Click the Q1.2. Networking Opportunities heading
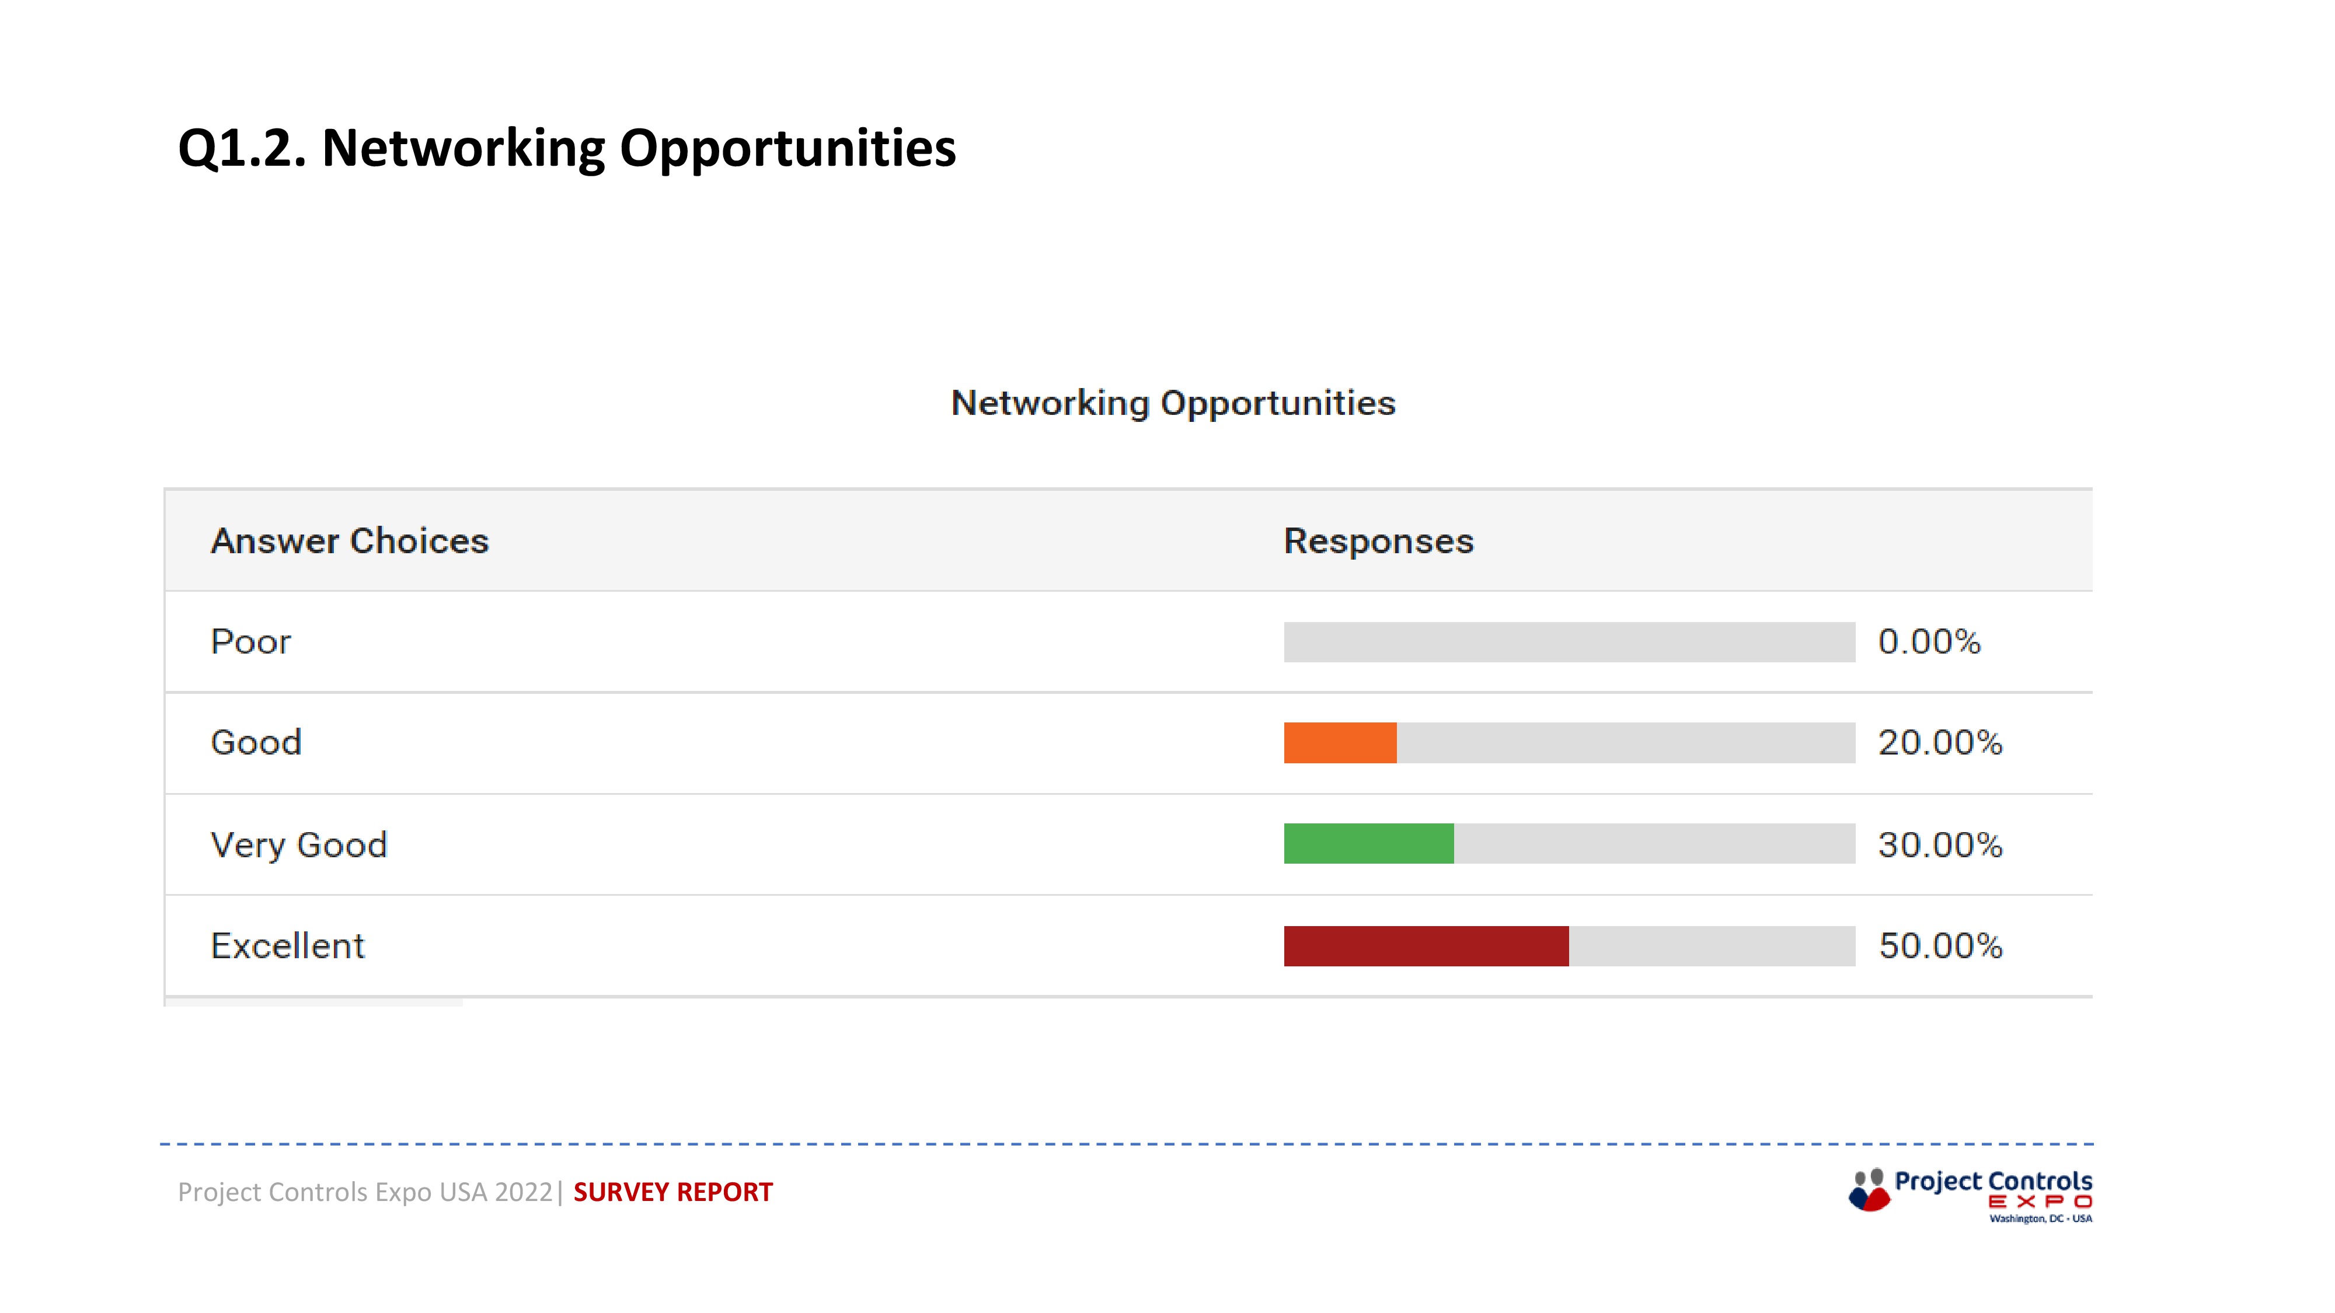 (x=566, y=148)
